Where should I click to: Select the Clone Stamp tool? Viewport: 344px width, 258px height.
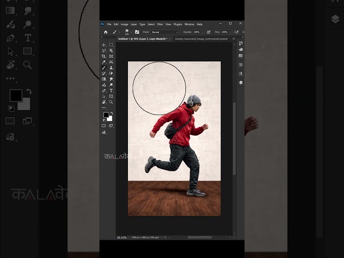pos(111,68)
